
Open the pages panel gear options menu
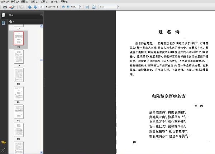pos(11,21)
